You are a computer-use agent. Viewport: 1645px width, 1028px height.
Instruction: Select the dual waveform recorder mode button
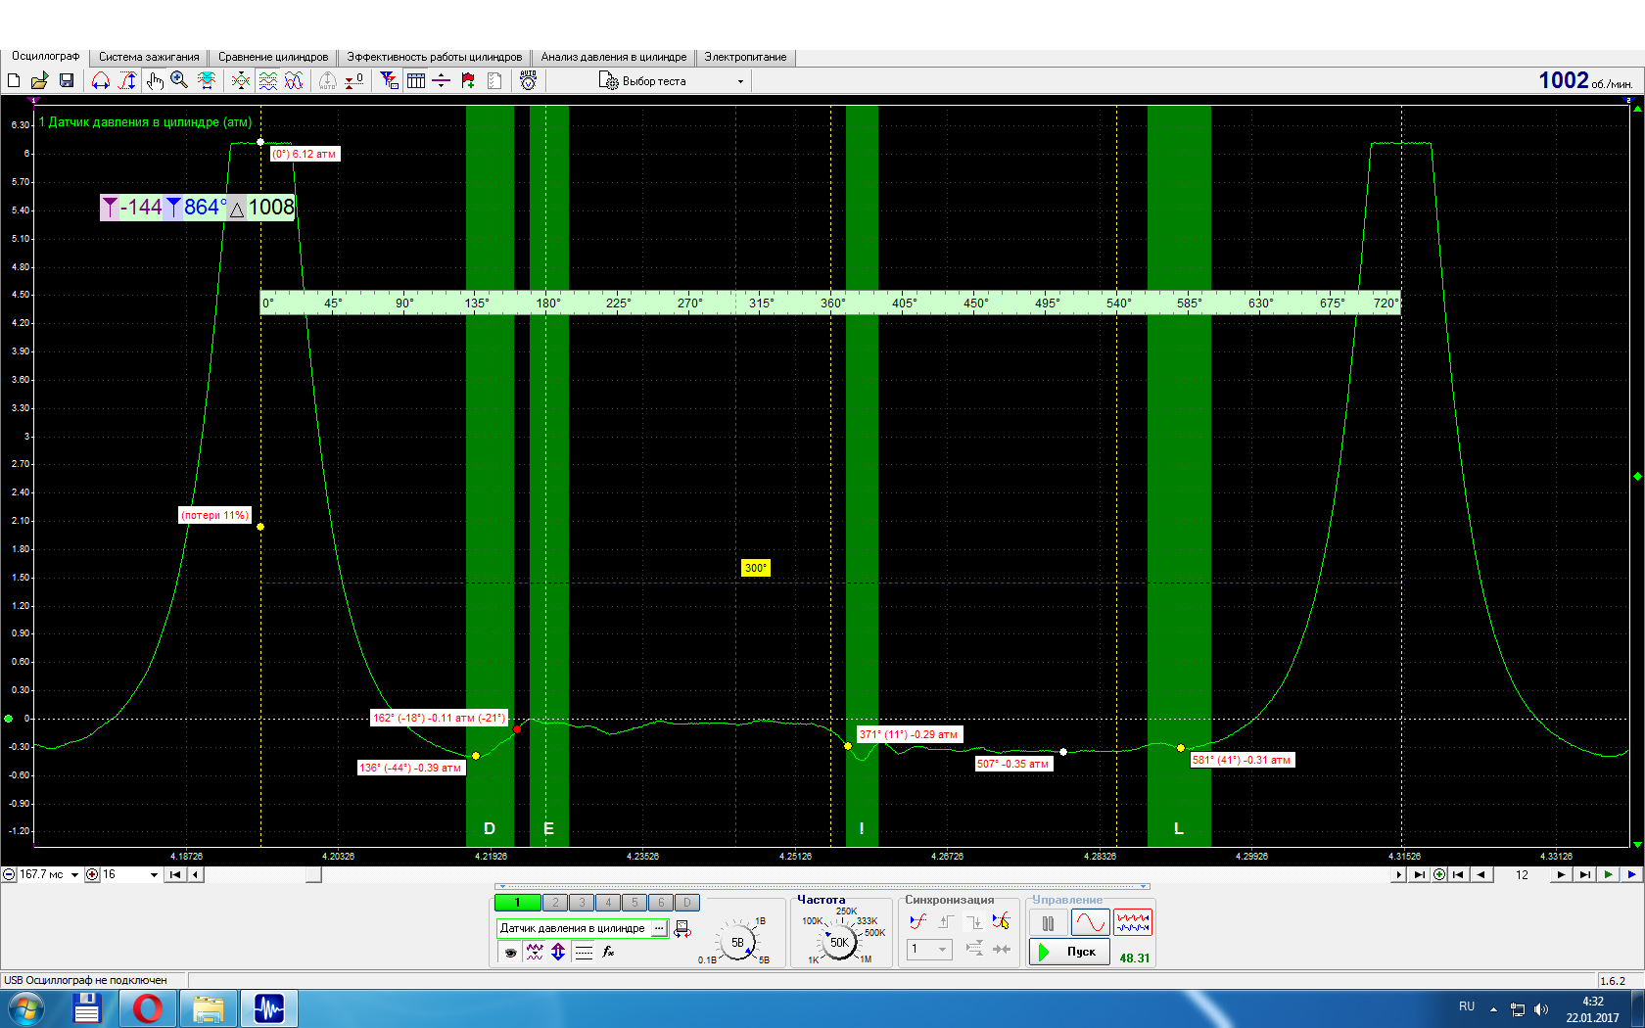(x=1133, y=922)
